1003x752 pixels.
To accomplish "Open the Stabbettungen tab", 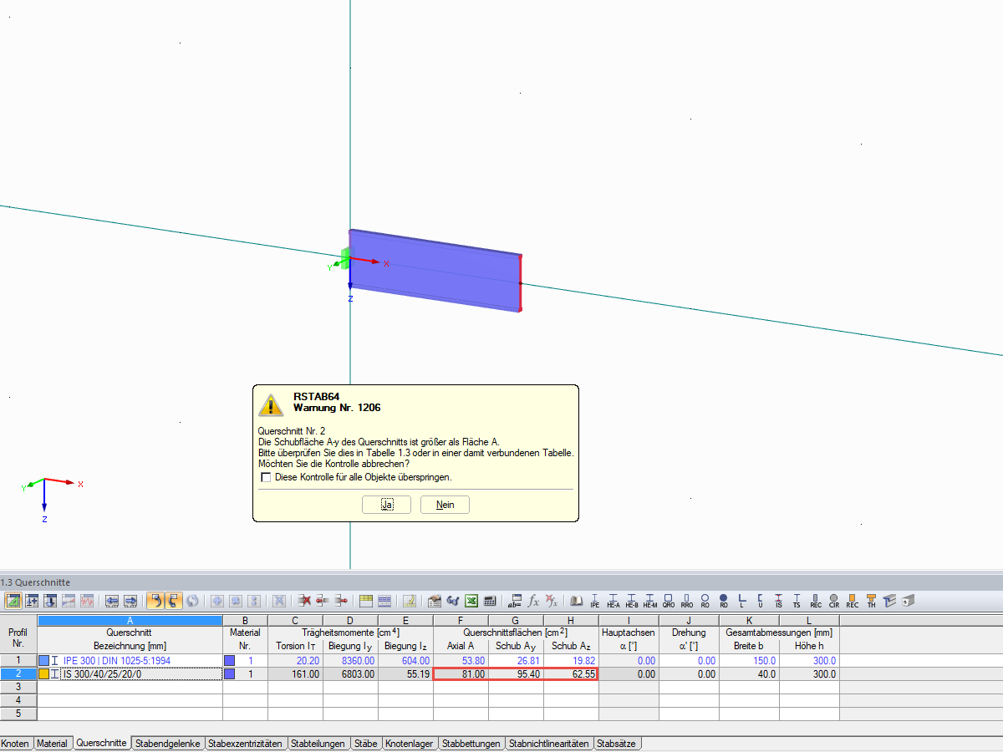I will tap(471, 743).
